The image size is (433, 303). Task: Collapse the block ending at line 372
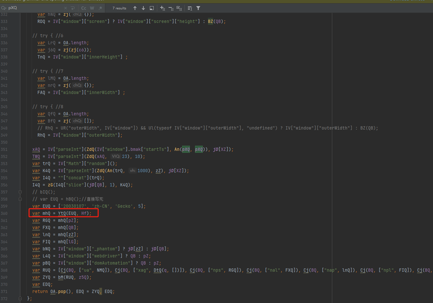click(20, 298)
